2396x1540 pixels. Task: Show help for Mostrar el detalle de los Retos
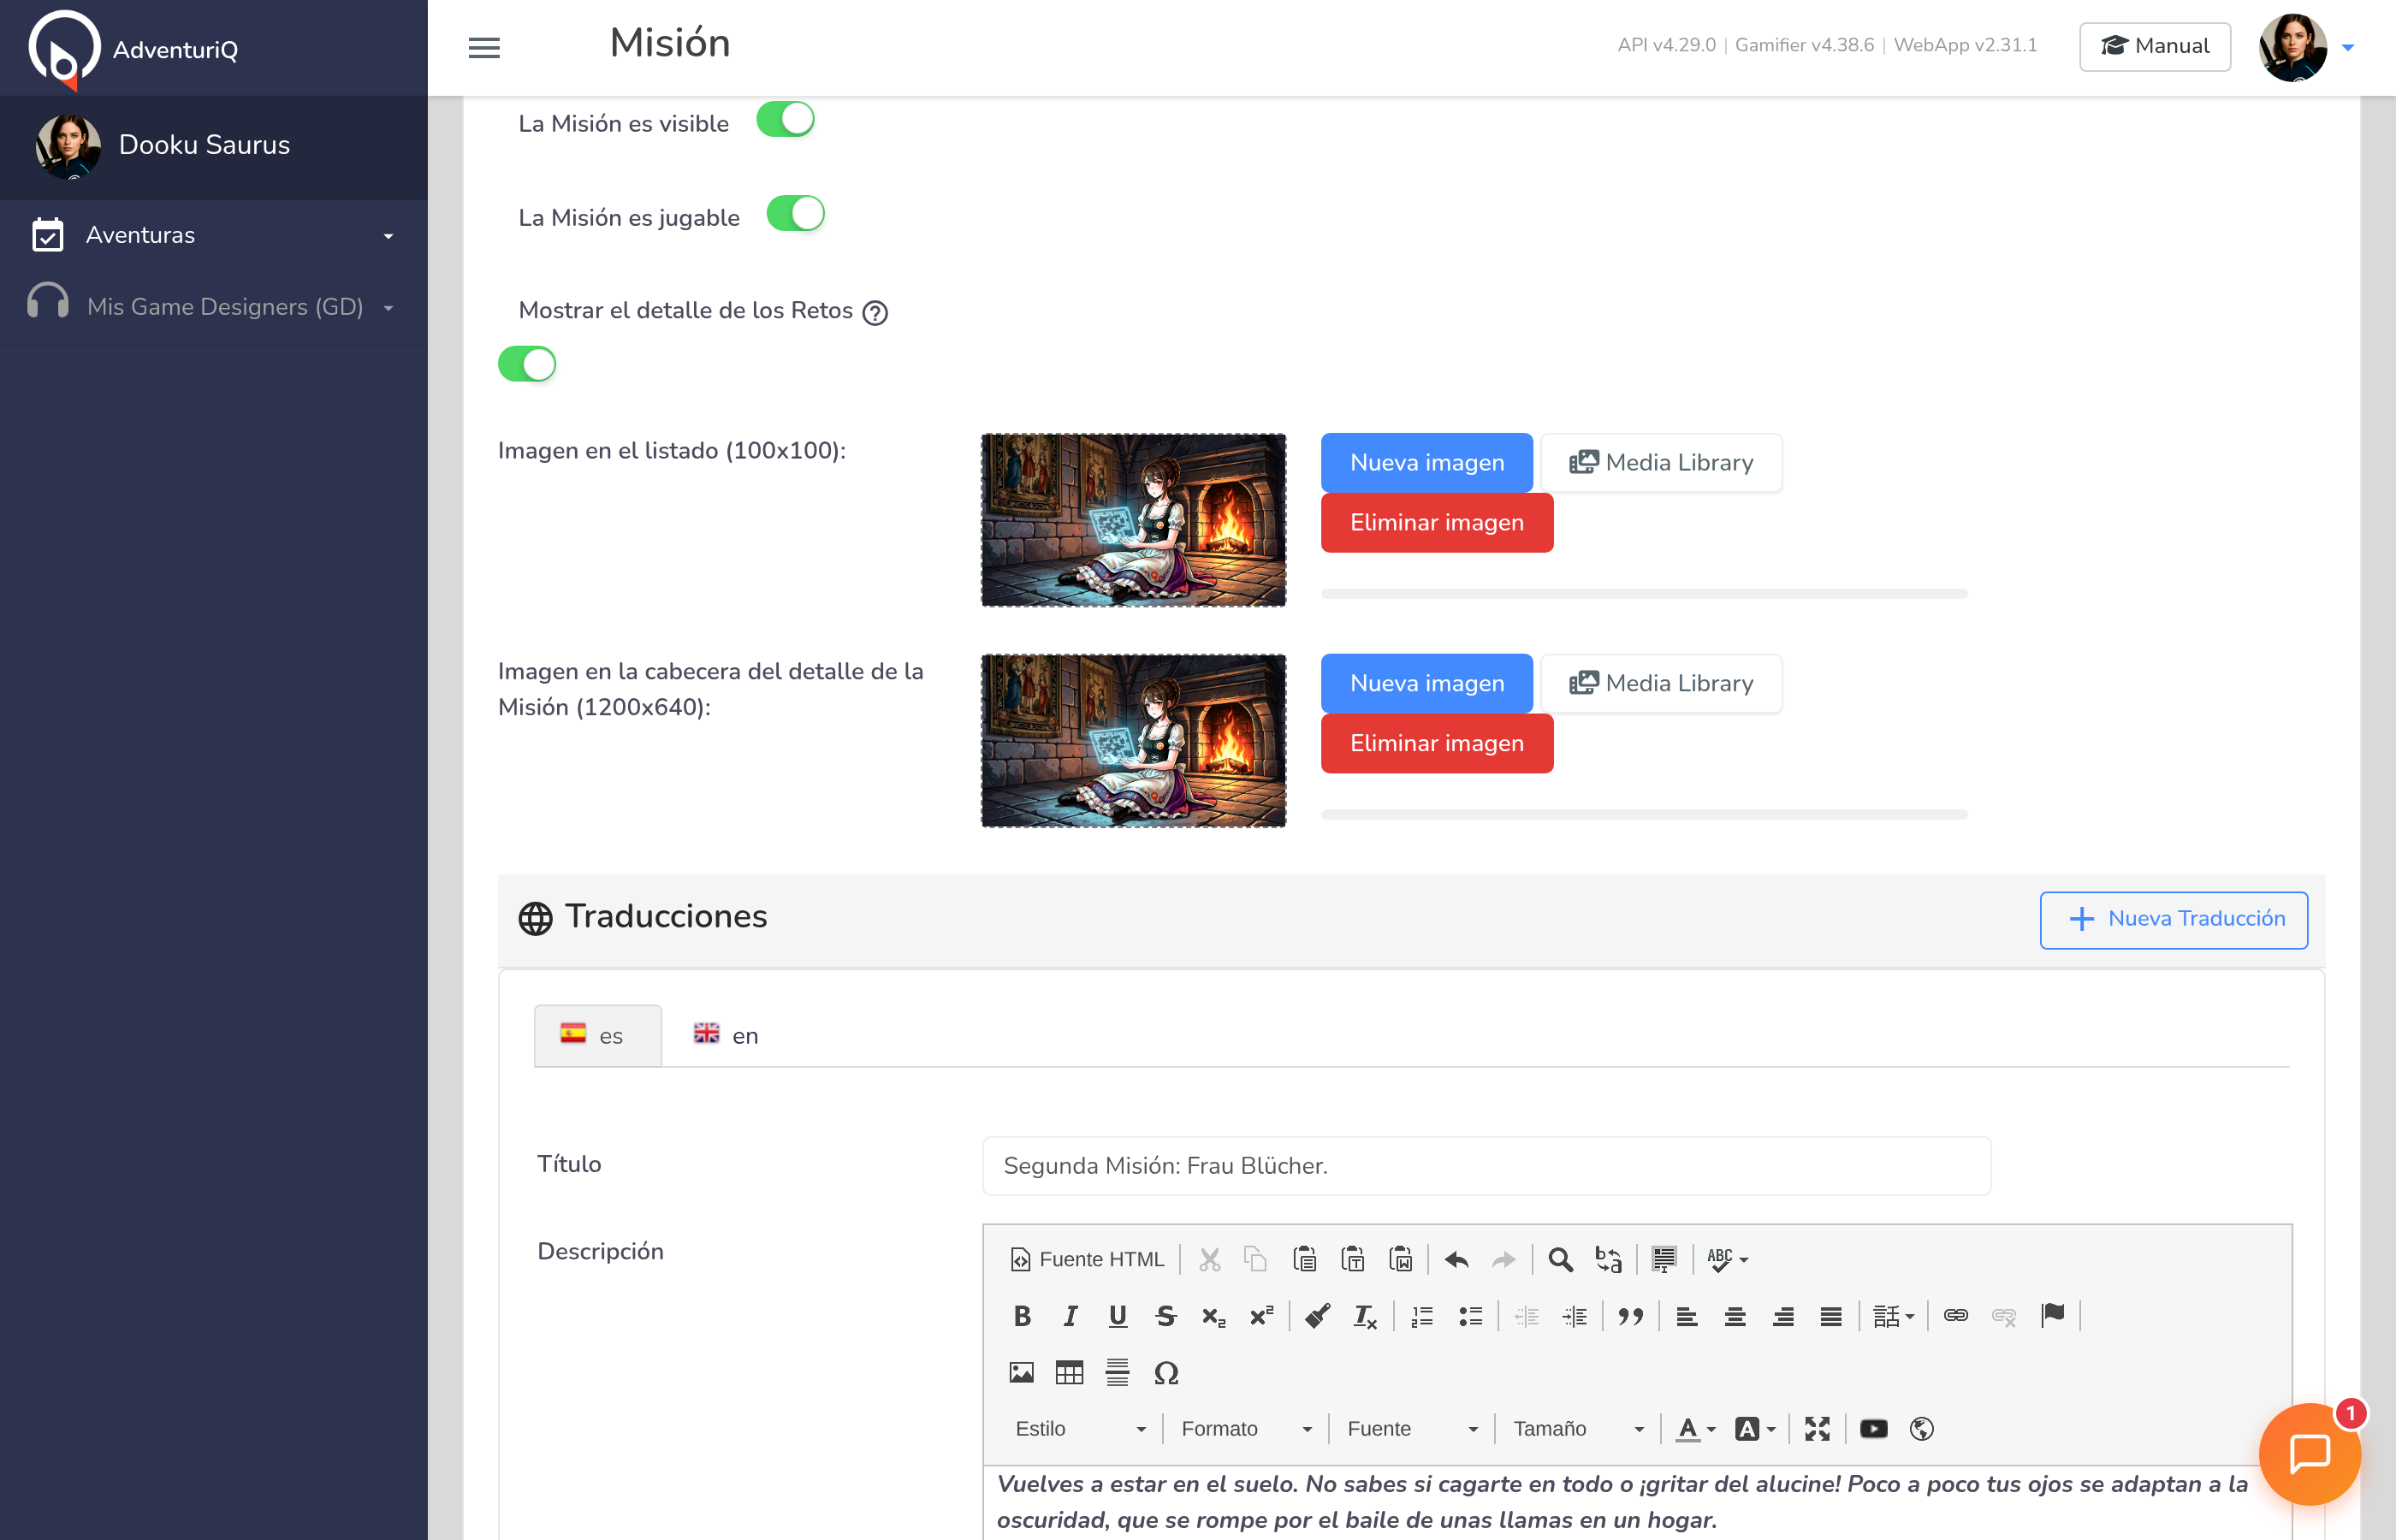click(x=875, y=313)
